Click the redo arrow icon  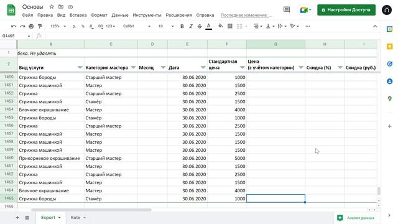pyautogui.click(x=22, y=26)
